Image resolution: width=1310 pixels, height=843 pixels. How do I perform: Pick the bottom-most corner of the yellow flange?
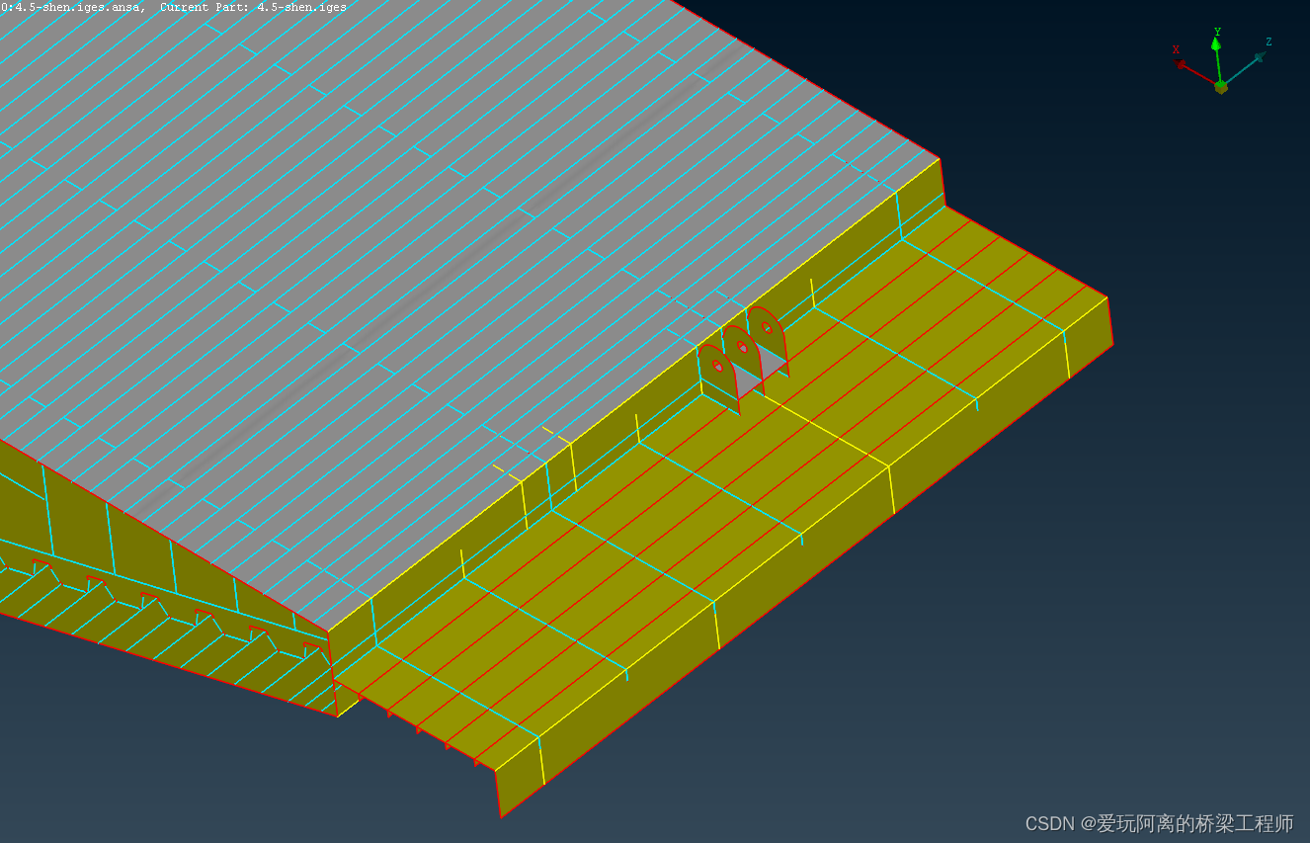pyautogui.click(x=501, y=816)
